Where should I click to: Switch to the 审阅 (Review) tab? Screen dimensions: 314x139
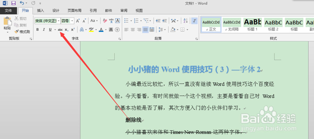coord(124,11)
